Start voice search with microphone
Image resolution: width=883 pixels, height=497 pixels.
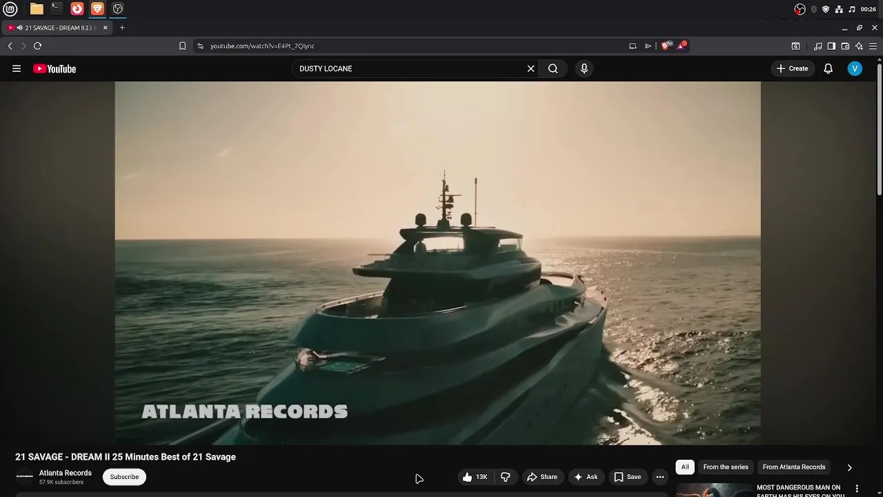coord(584,68)
